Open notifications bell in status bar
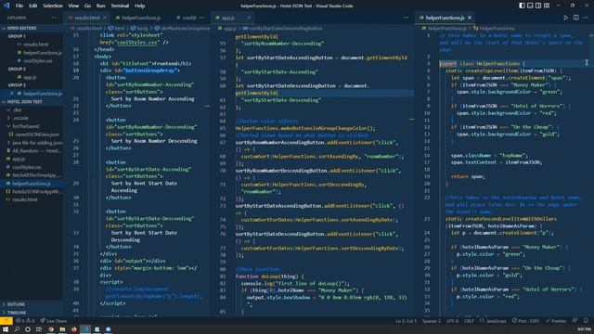The image size is (594, 334). click(x=586, y=321)
